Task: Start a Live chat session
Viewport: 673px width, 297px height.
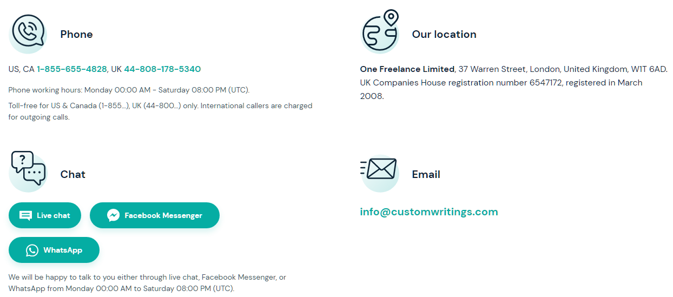Action: pos(45,215)
